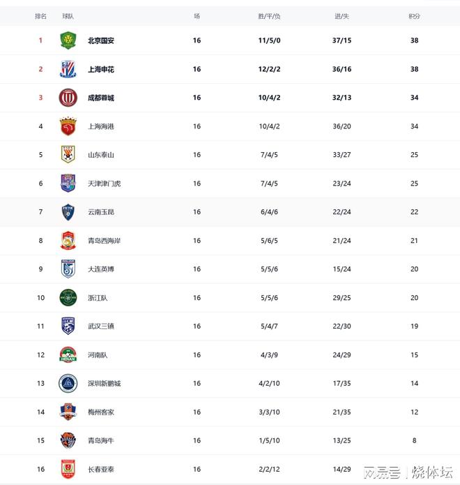Click the 积分 column header
The height and width of the screenshot is (485, 460).
415,16
